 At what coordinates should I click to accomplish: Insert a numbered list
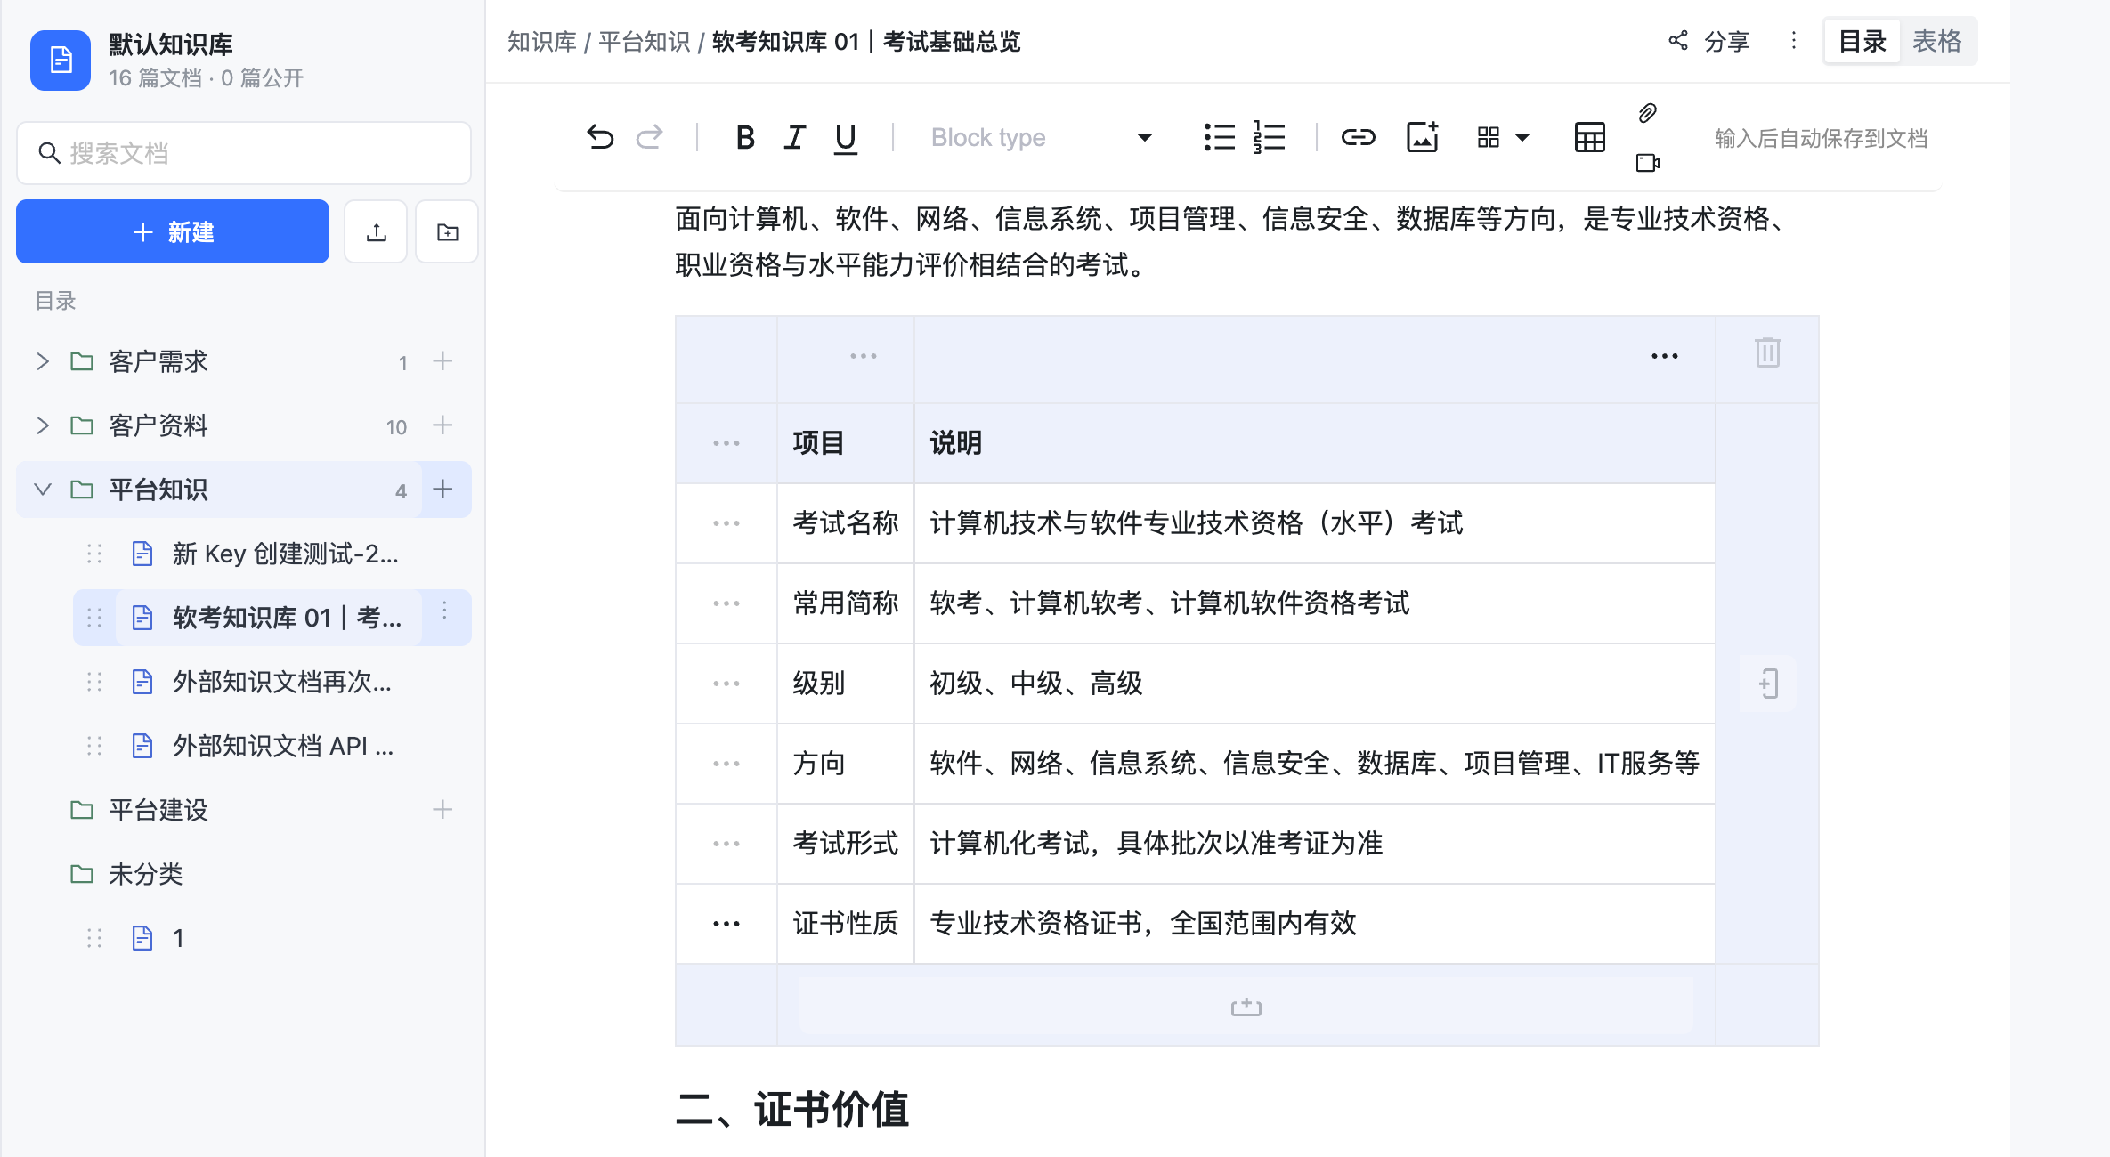pyautogui.click(x=1269, y=137)
